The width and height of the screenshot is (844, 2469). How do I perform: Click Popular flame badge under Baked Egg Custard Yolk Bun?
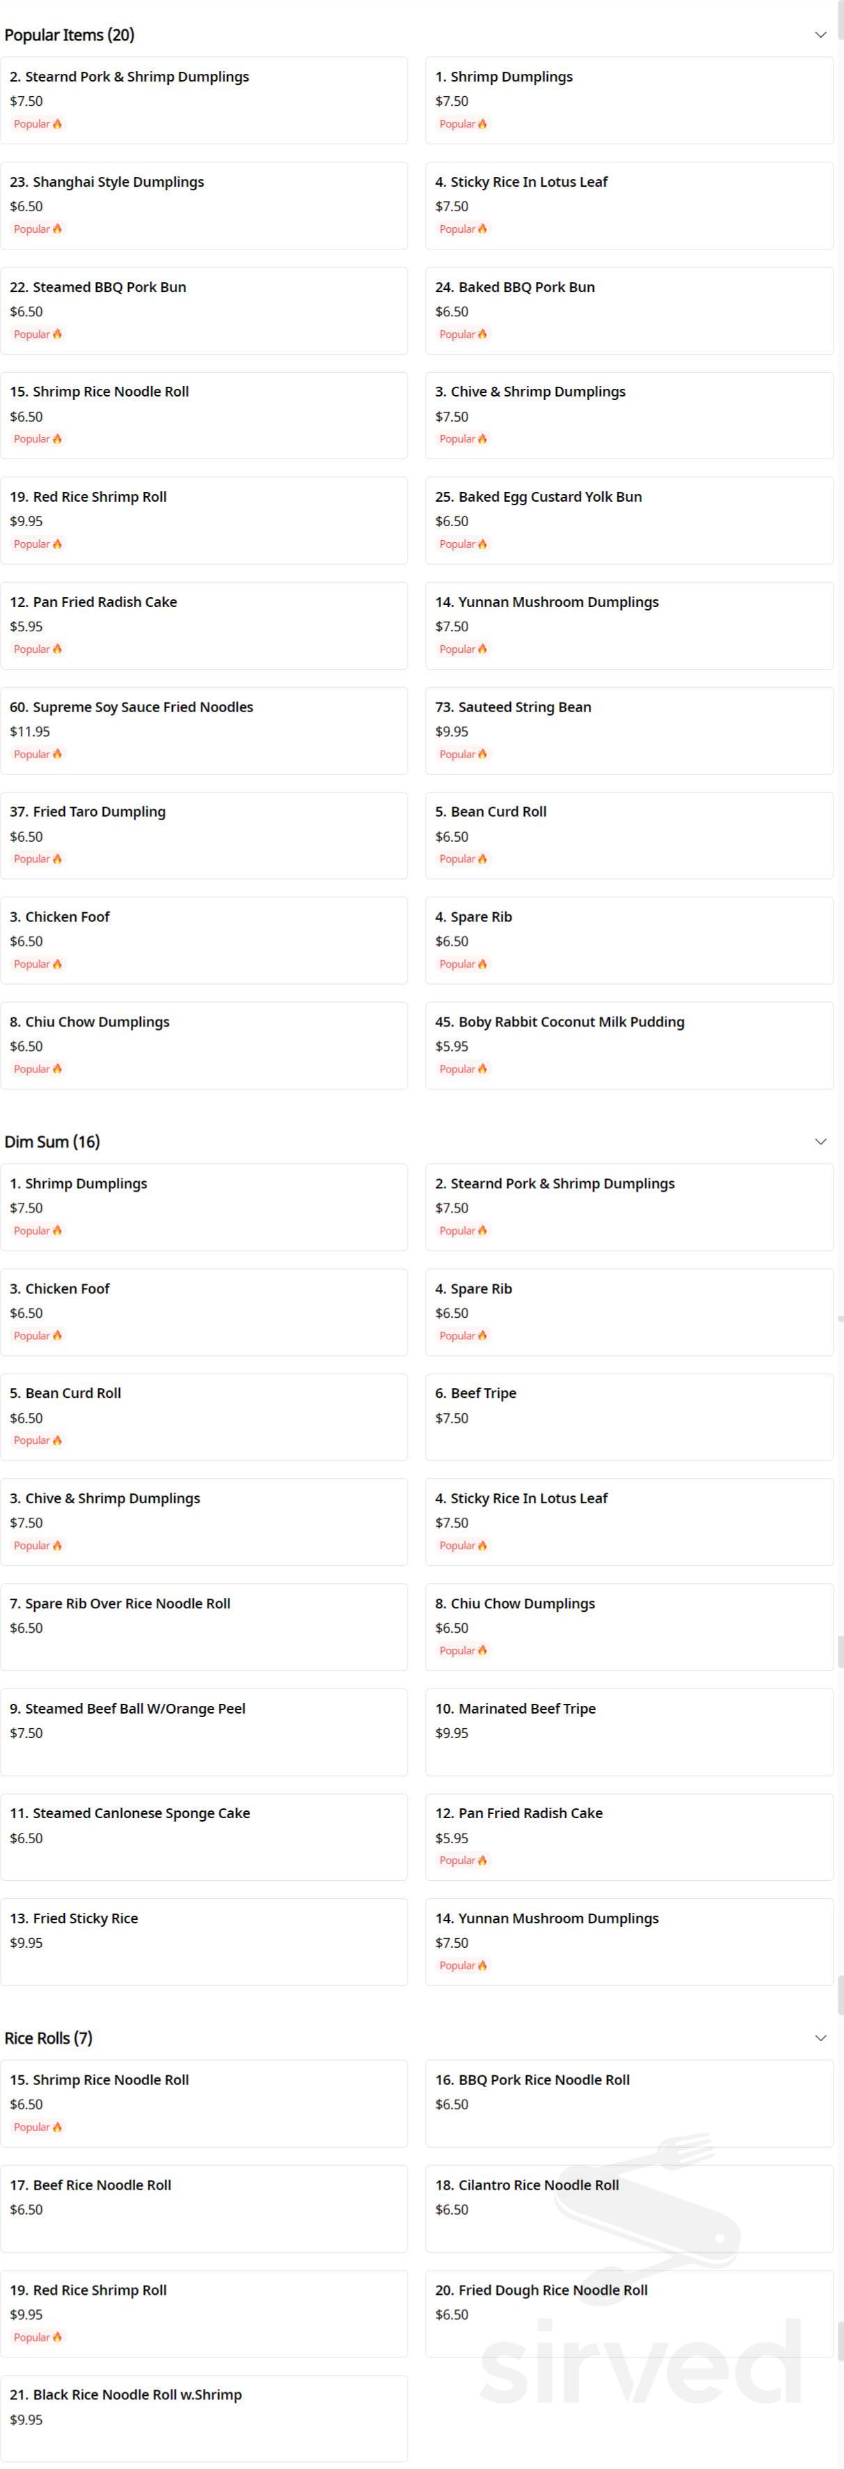tap(463, 544)
